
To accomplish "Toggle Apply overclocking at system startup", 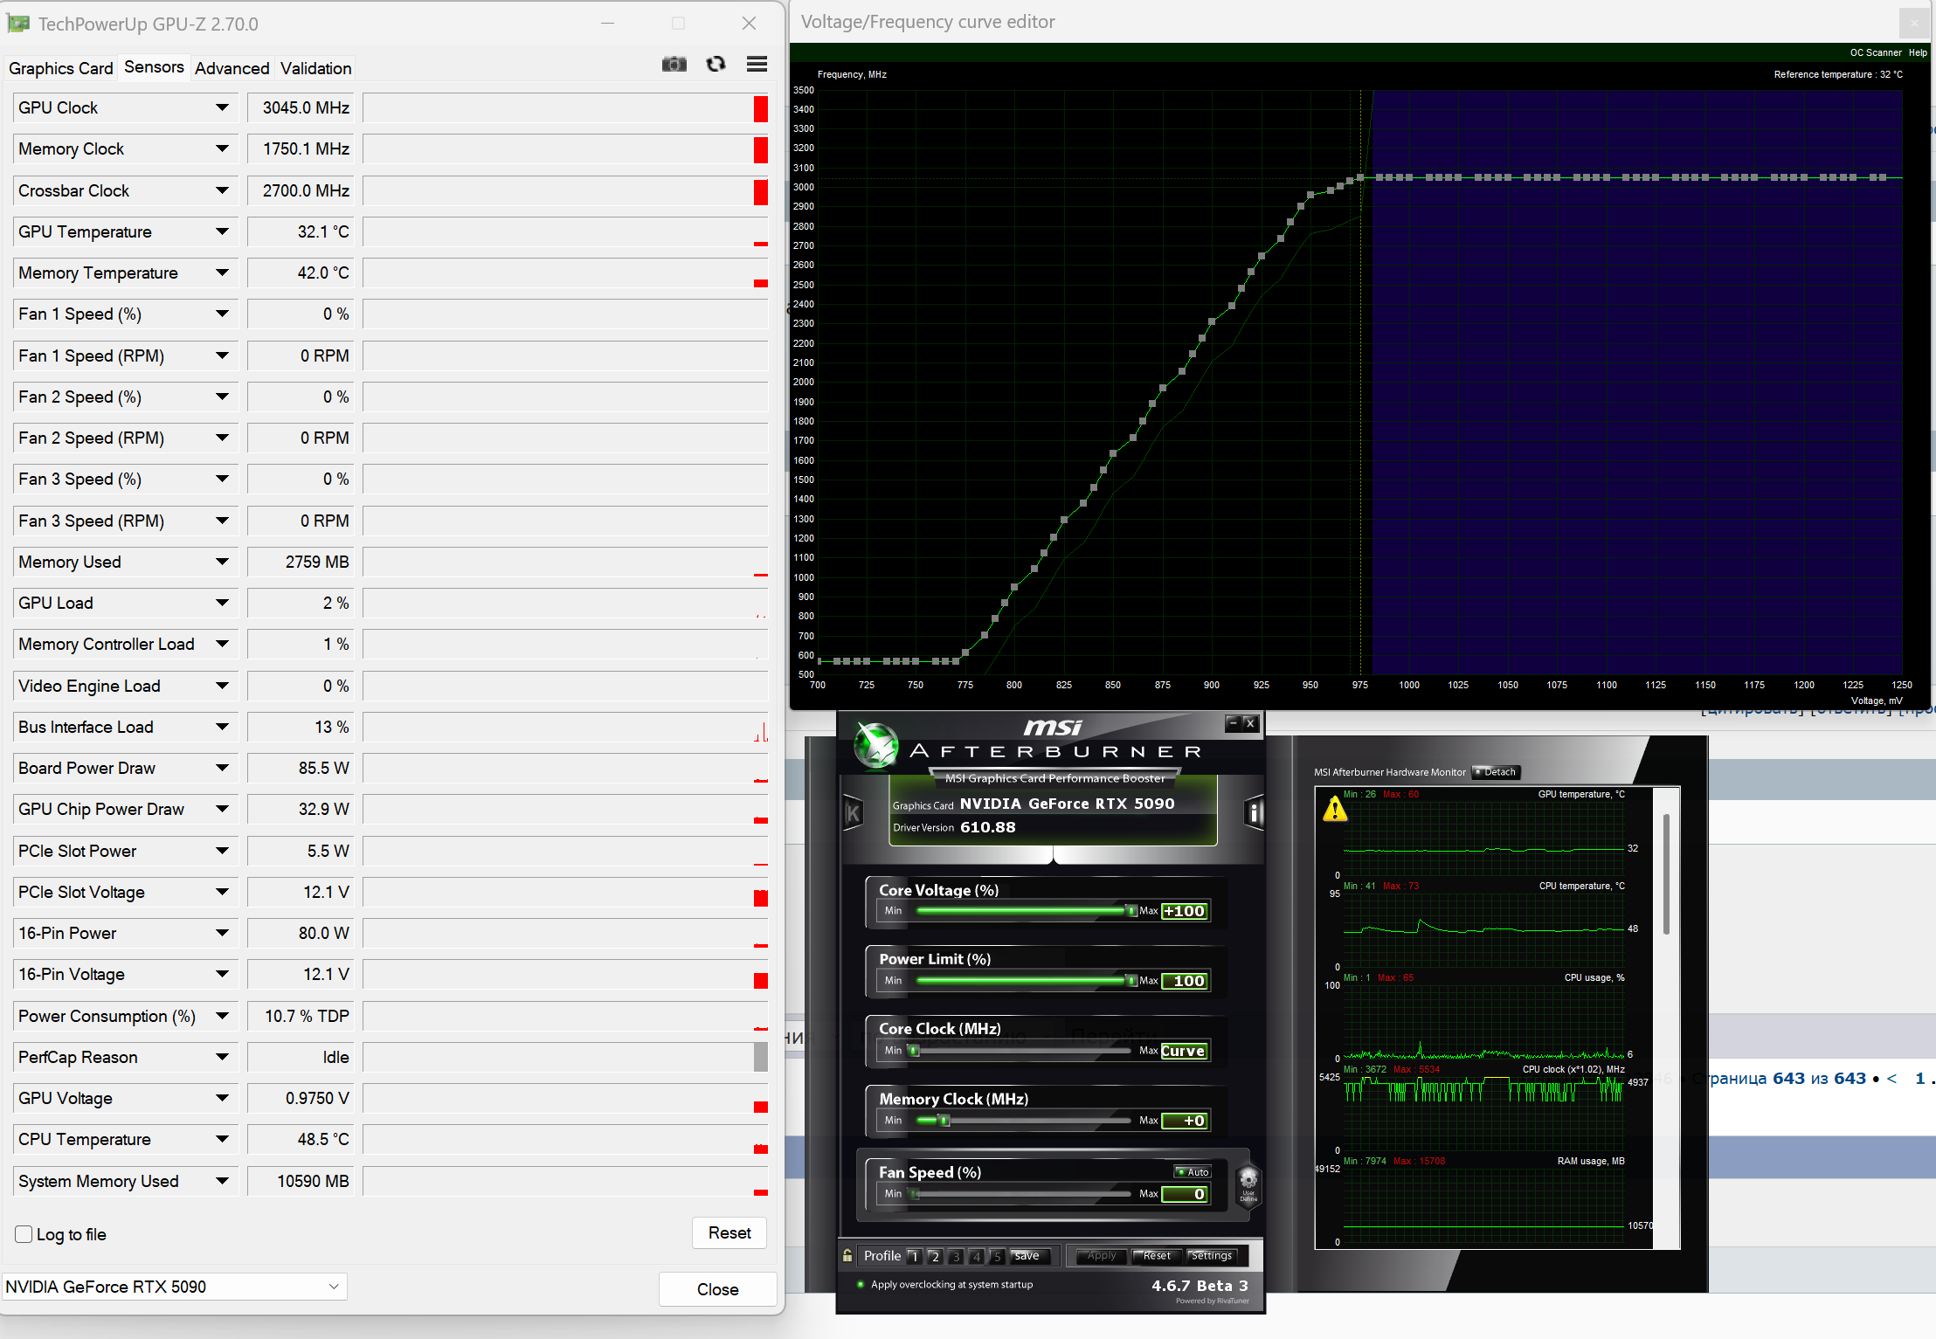I will [x=945, y=1285].
